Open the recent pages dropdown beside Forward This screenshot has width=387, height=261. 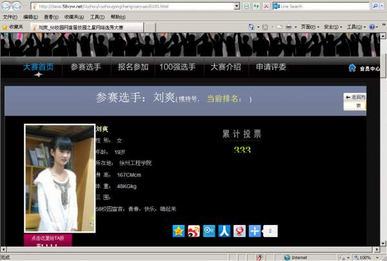(25, 6)
